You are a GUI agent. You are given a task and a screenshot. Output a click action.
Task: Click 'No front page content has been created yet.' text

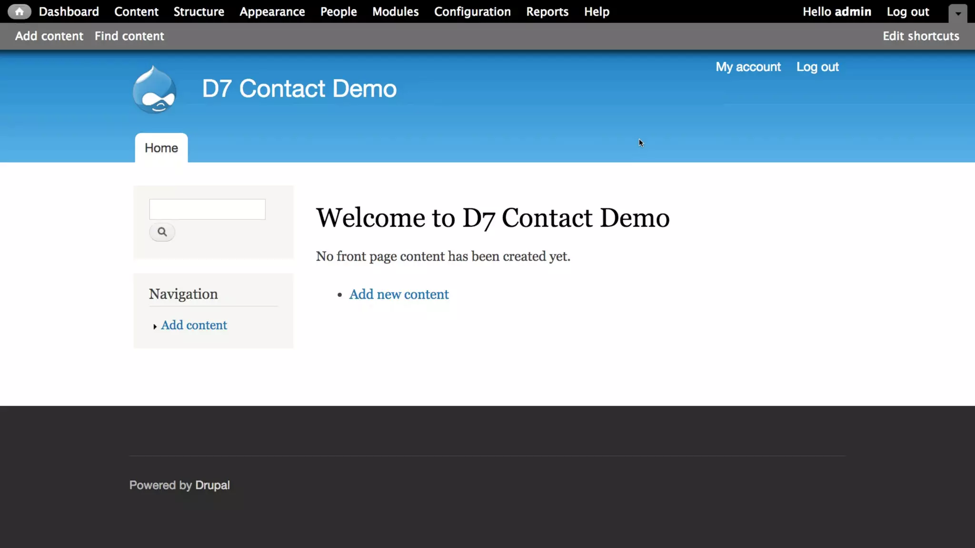pos(443,256)
